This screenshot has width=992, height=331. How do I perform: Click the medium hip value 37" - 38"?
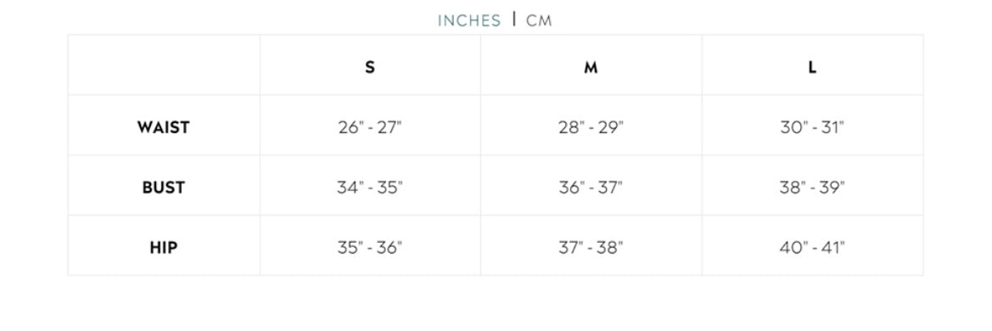coord(591,248)
